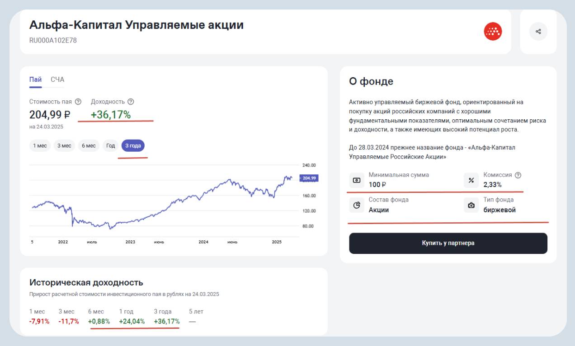
Task: Click help icon beside Комиссия
Action: [518, 175]
